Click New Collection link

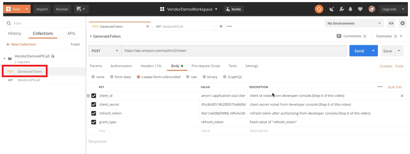(21, 44)
